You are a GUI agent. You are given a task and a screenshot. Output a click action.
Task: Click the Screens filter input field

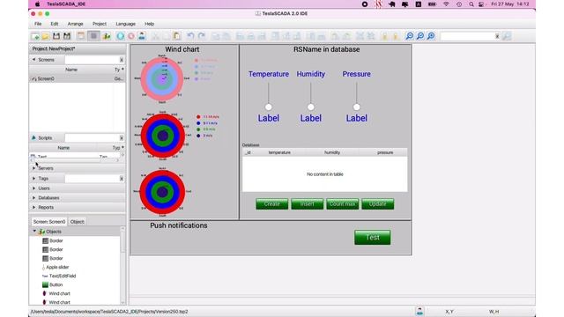click(92, 60)
